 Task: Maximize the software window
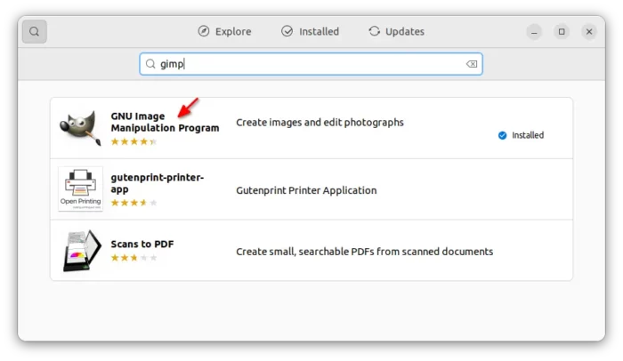pyautogui.click(x=562, y=32)
